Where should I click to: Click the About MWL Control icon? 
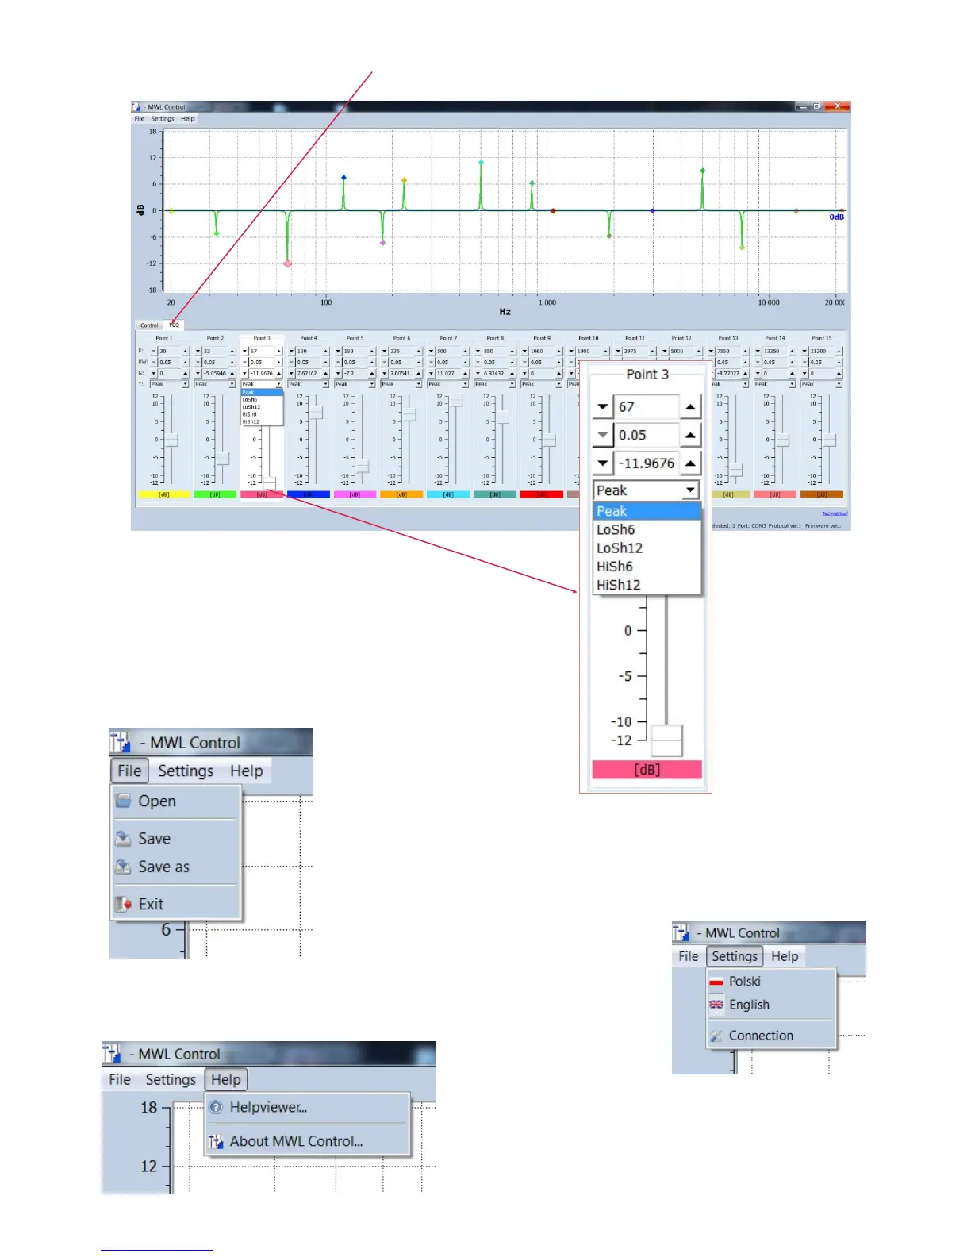pos(216,1141)
